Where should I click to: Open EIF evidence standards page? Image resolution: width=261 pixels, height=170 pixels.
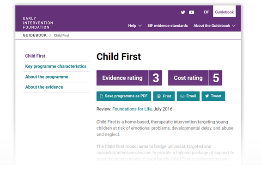coord(167,26)
